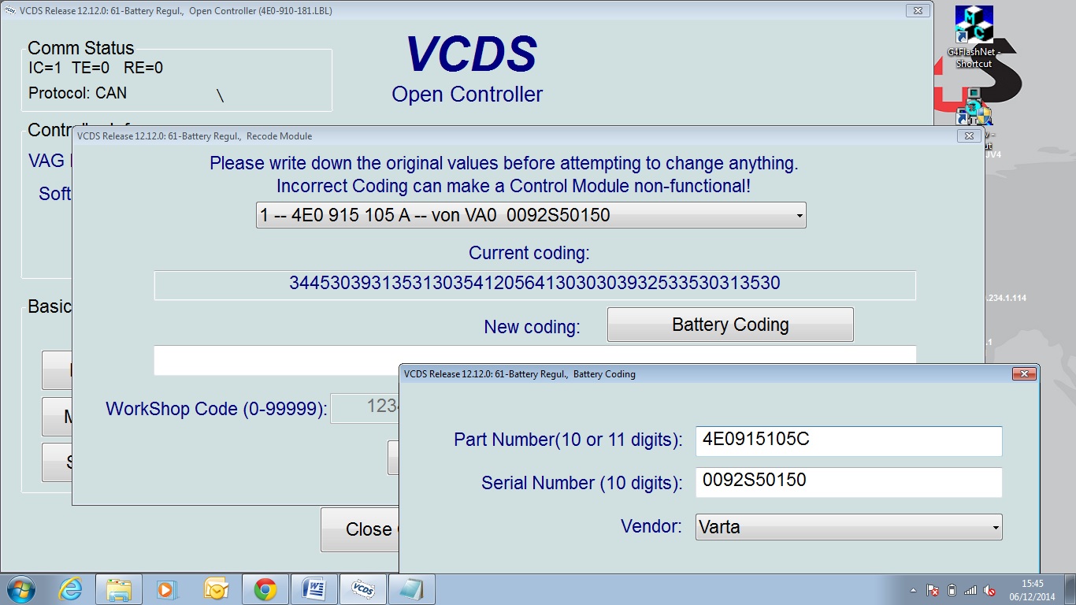The width and height of the screenshot is (1076, 605).
Task: Open the Windows Start menu orb
Action: (x=22, y=589)
